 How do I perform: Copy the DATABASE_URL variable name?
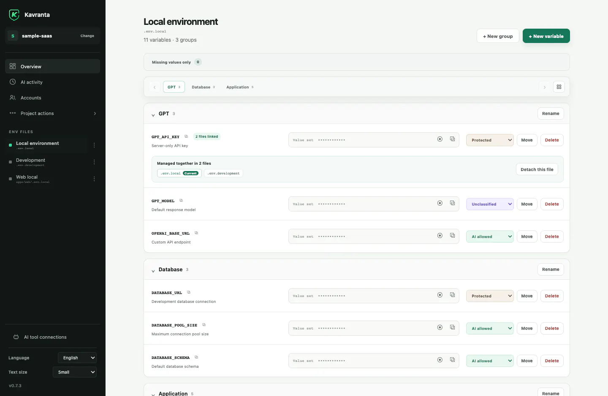click(x=189, y=292)
